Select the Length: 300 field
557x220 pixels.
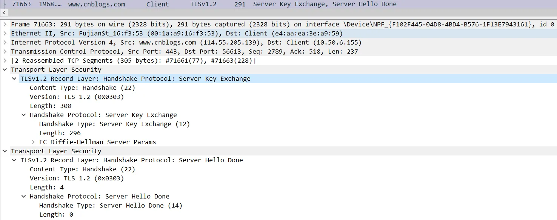50,106
